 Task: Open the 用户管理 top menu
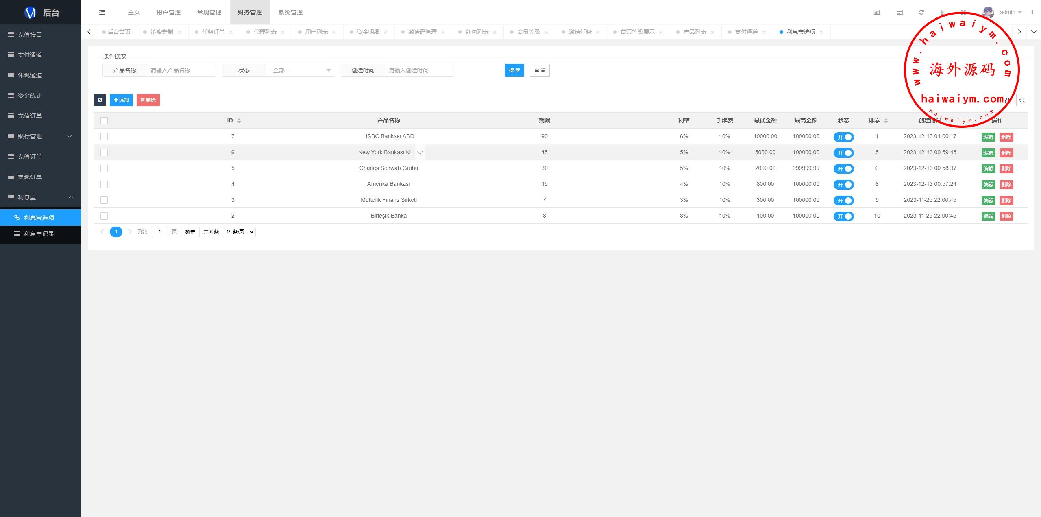click(168, 12)
